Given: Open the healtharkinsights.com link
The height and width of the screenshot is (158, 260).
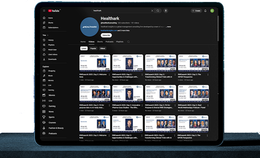Looking at the screenshot, I should (109, 30).
